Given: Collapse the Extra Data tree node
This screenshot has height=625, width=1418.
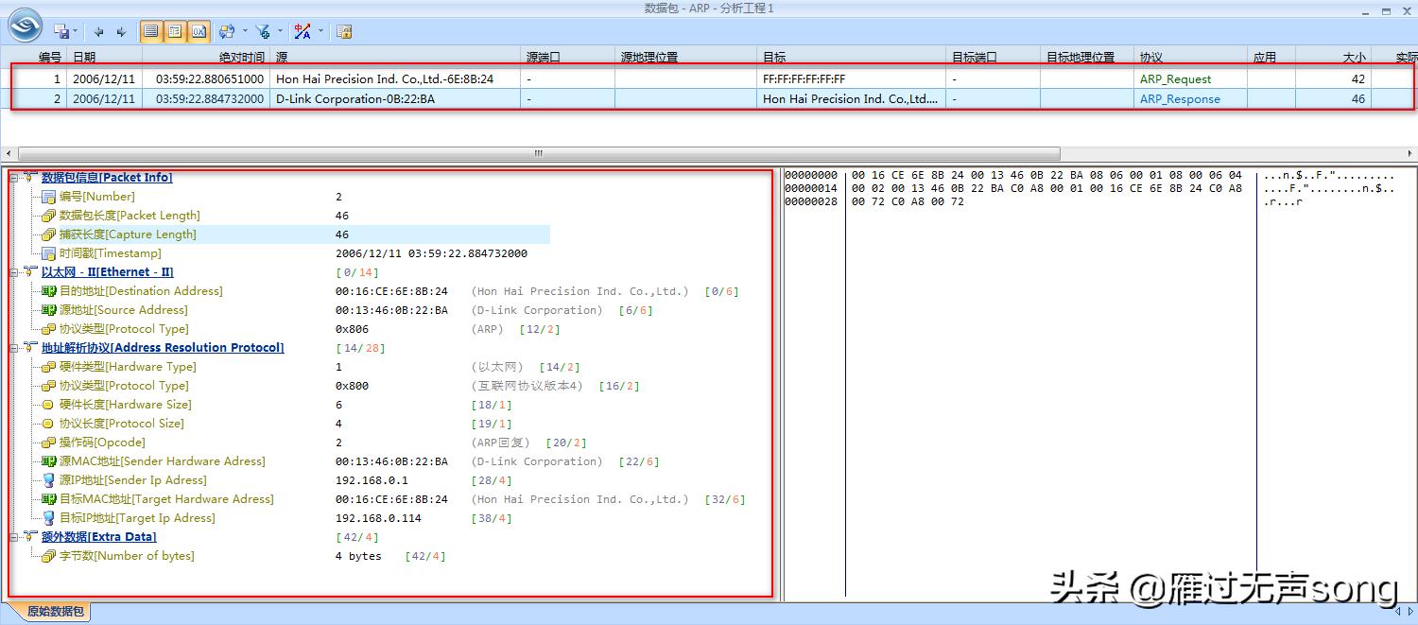Looking at the screenshot, I should coord(14,537).
